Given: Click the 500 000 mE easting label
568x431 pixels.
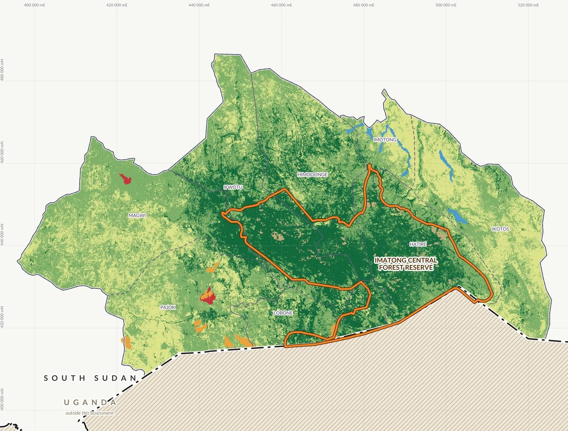Looking at the screenshot, I should (x=446, y=5).
